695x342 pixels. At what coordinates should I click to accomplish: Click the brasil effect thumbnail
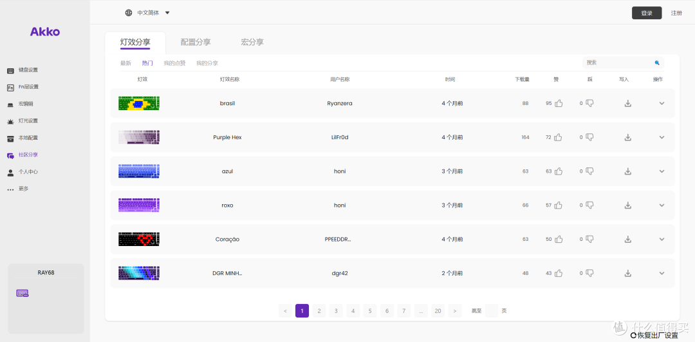click(x=139, y=103)
